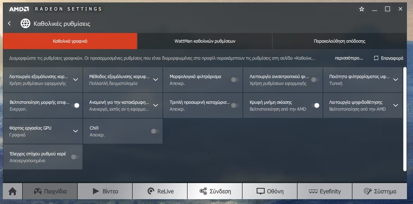Click the star favorites icon in title bar
Screen dimensions: 413x204
pos(362,9)
